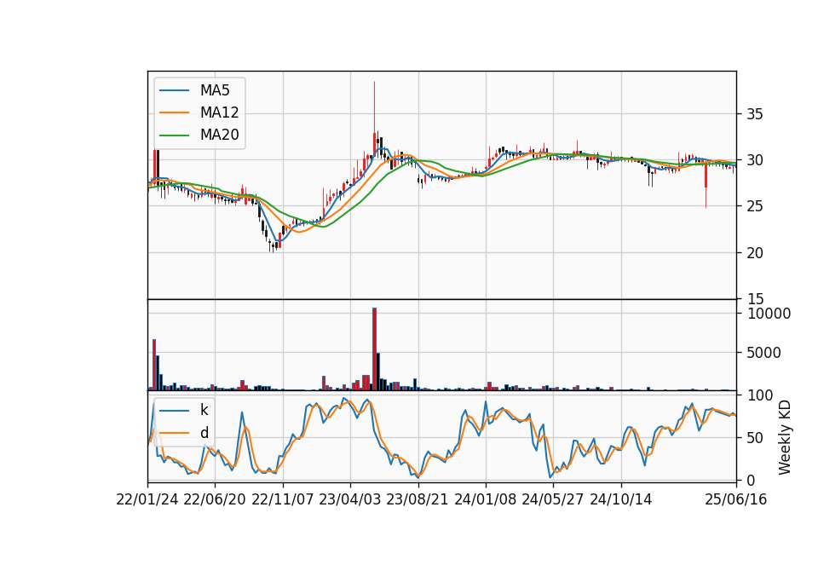This screenshot has height=588, width=818.
Task: Click the k legend label
Action: click(x=204, y=410)
